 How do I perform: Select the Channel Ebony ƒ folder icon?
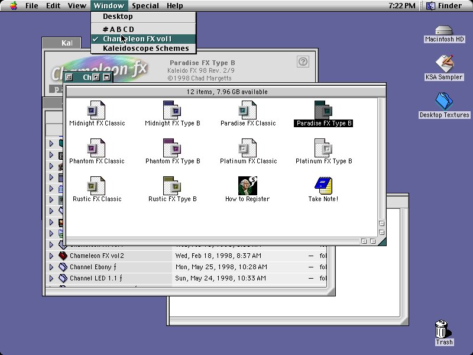pos(63,267)
